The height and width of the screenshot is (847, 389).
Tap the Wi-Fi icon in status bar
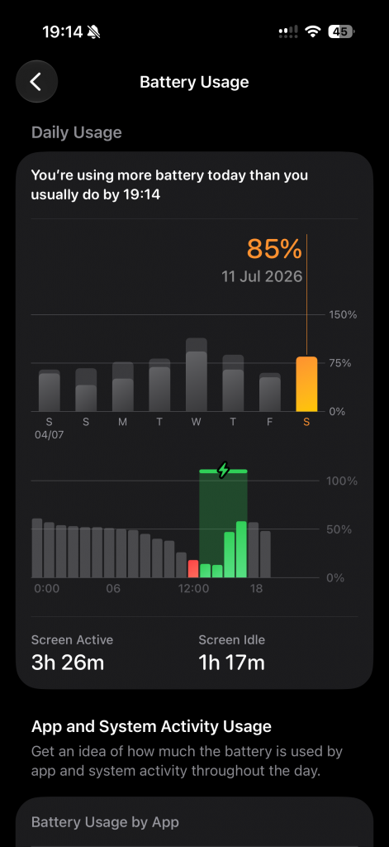[x=312, y=32]
